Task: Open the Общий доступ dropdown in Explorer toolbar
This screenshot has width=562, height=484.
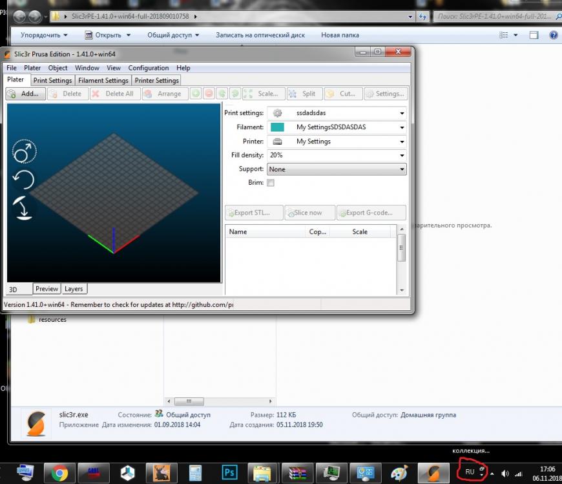Action: coord(173,35)
